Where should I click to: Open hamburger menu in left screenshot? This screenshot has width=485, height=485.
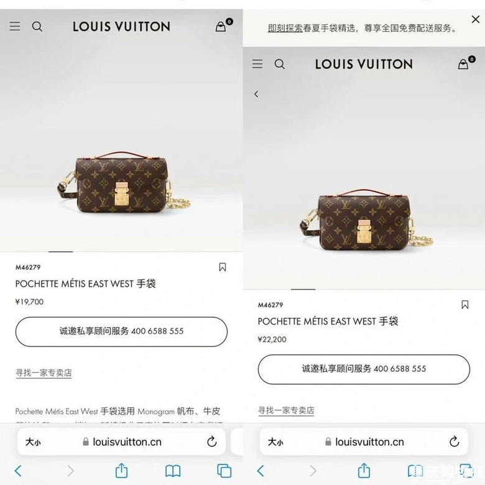click(x=15, y=26)
